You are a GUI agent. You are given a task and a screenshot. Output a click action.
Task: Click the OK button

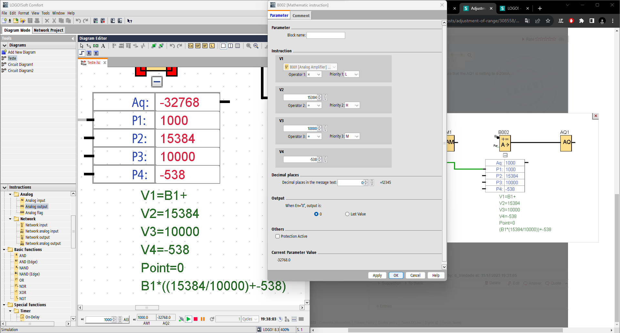396,276
